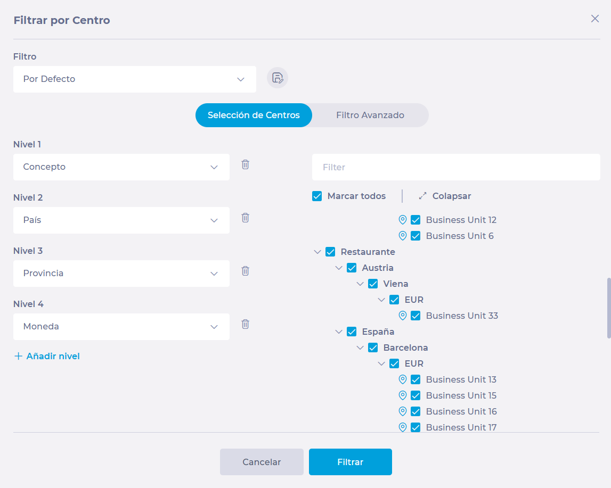Switch to Filtro Avanzado tab
Screen dimensions: 611x488
[370, 115]
